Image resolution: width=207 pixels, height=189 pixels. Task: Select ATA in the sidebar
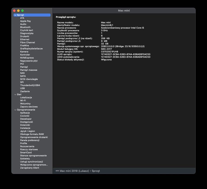pyautogui.click(x=22, y=18)
